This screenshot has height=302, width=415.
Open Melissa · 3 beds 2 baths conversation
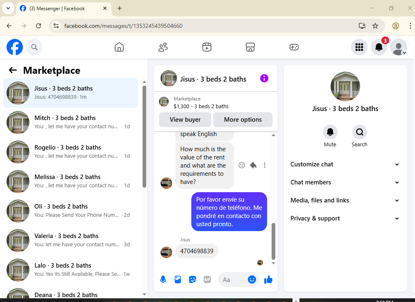click(70, 181)
